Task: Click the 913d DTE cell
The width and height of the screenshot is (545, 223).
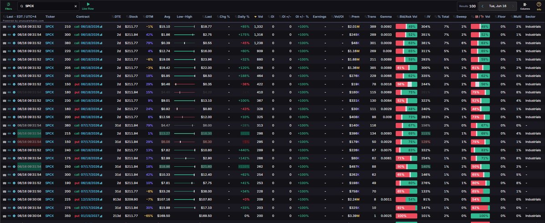Action: point(117,199)
